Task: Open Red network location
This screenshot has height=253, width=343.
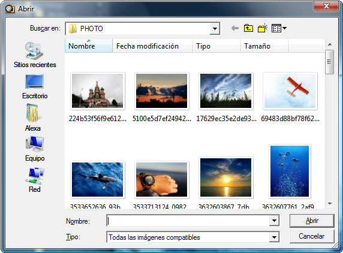Action: pyautogui.click(x=35, y=180)
